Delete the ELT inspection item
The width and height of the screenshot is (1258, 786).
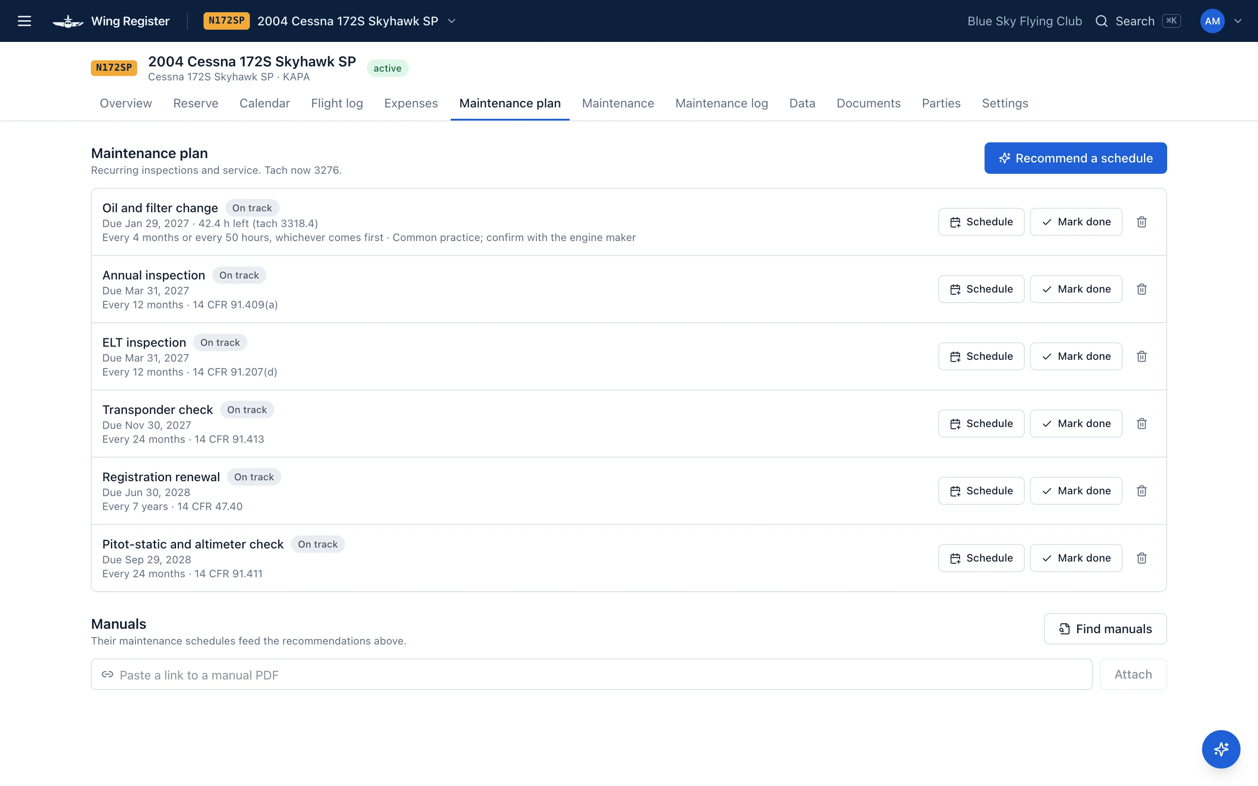point(1141,356)
